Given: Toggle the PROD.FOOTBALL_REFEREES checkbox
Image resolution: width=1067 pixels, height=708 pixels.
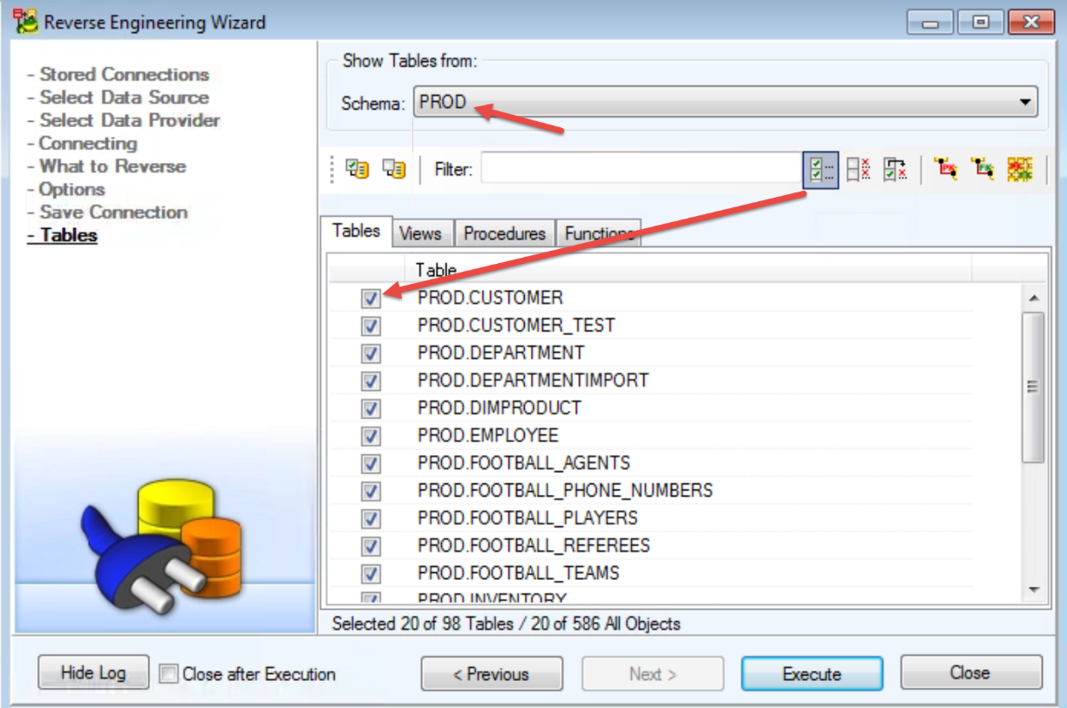Looking at the screenshot, I should (371, 546).
